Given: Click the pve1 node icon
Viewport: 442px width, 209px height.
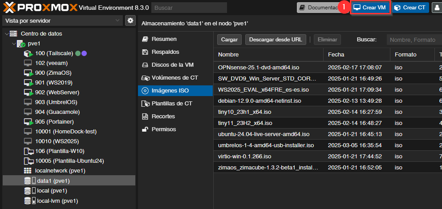Looking at the screenshot, I should pyautogui.click(x=21, y=44).
